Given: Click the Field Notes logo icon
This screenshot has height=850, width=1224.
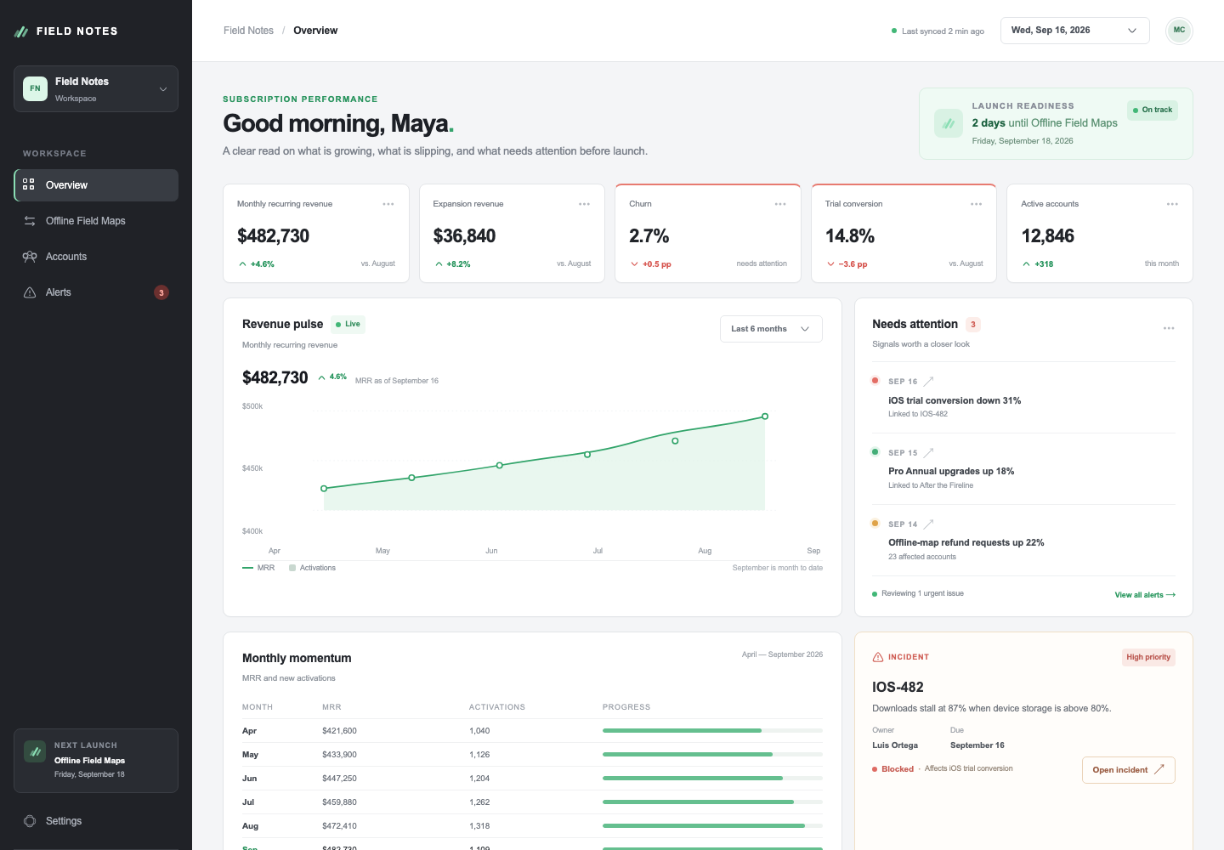Looking at the screenshot, I should 21,31.
